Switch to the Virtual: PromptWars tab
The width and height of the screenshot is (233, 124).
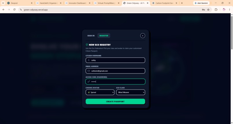pyautogui.click(x=106, y=3)
